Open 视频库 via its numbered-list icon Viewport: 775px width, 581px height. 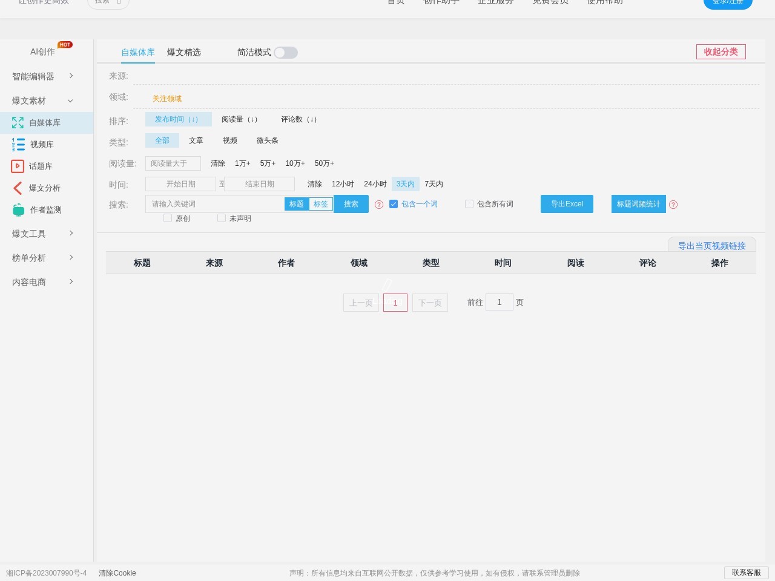point(17,144)
